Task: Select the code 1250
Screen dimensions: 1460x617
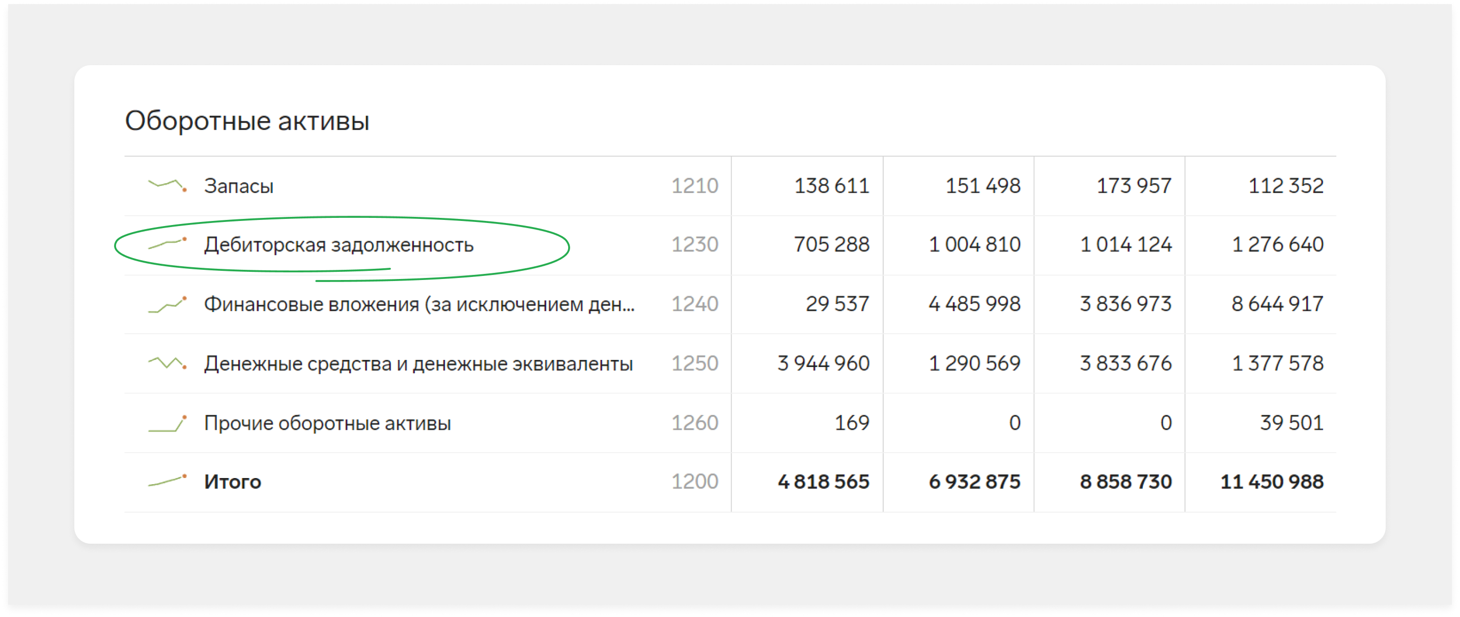Action: pyautogui.click(x=695, y=362)
